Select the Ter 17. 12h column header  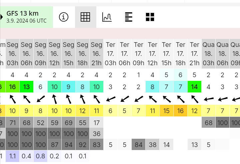[152, 54]
